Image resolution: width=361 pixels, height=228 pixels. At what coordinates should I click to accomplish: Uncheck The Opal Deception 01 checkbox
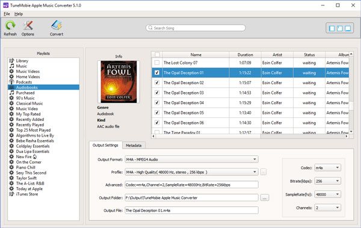click(x=157, y=73)
